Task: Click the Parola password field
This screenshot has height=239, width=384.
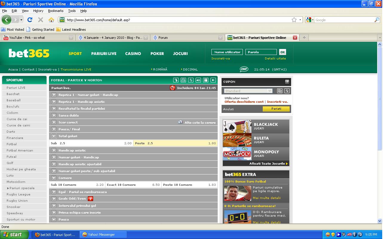Action: (x=261, y=52)
